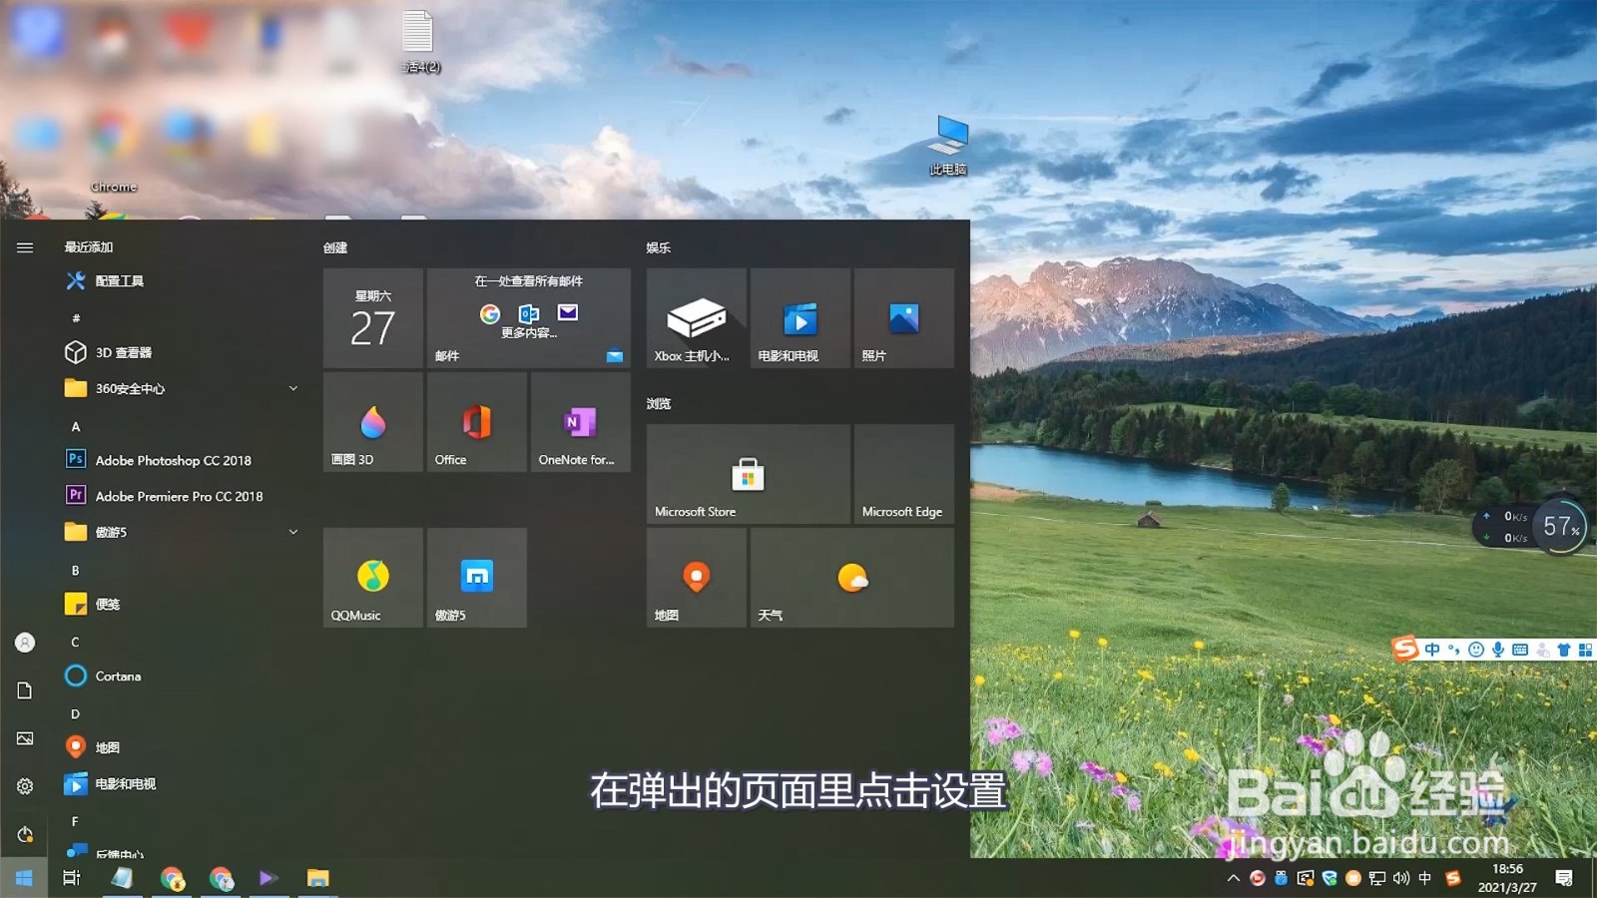Open the action center notification icon
This screenshot has width=1597, height=898.
[1564, 878]
